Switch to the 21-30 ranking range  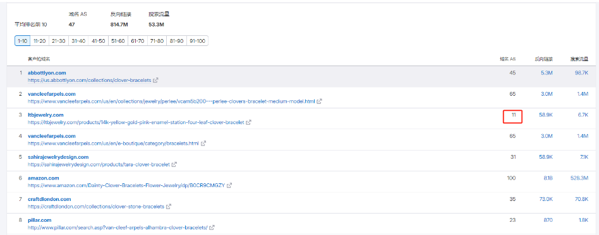(59, 41)
